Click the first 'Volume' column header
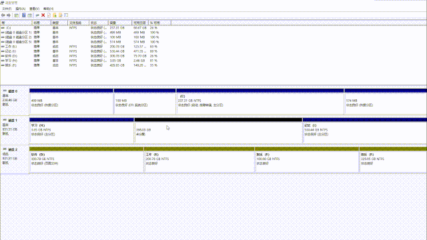 (16, 23)
